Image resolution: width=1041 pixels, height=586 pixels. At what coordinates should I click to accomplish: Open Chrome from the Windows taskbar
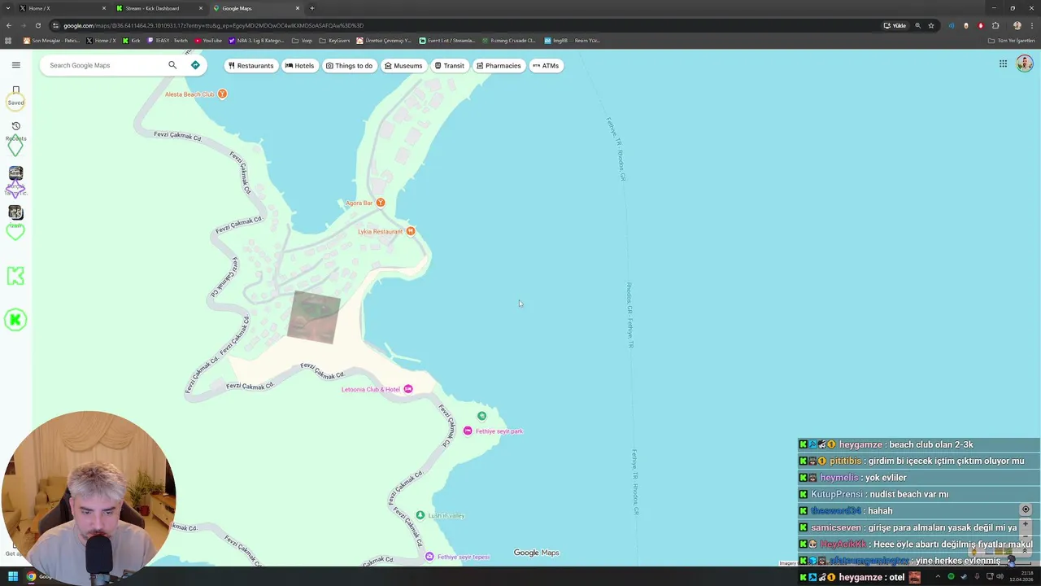pyautogui.click(x=31, y=577)
